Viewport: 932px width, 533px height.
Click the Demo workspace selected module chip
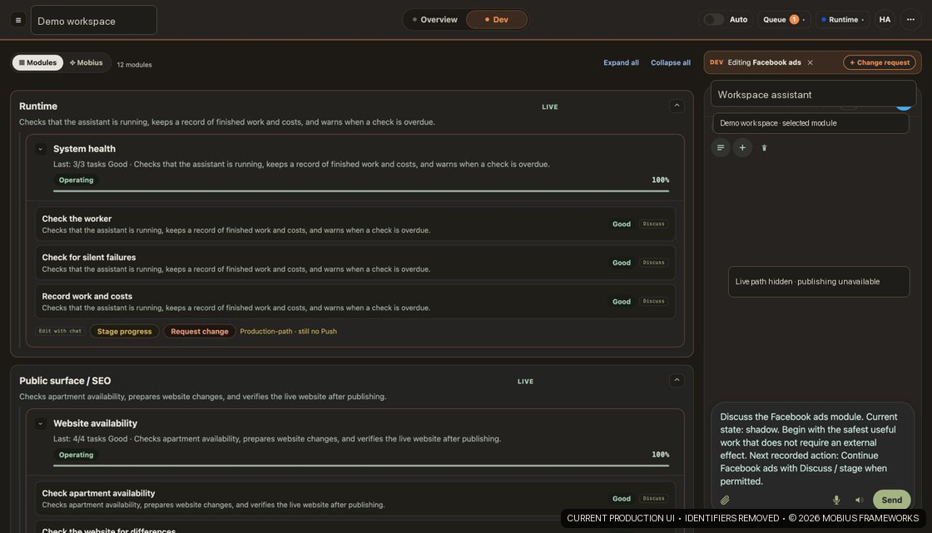[x=811, y=123]
